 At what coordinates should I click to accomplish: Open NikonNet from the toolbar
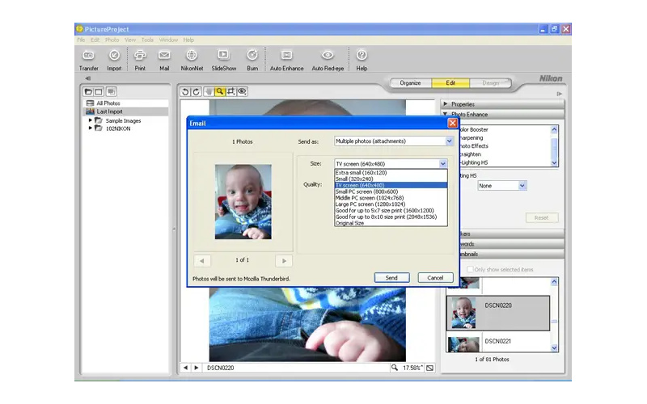192,60
